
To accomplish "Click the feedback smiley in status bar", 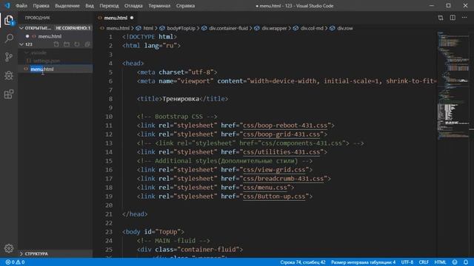I will pyautogui.click(x=455, y=262).
